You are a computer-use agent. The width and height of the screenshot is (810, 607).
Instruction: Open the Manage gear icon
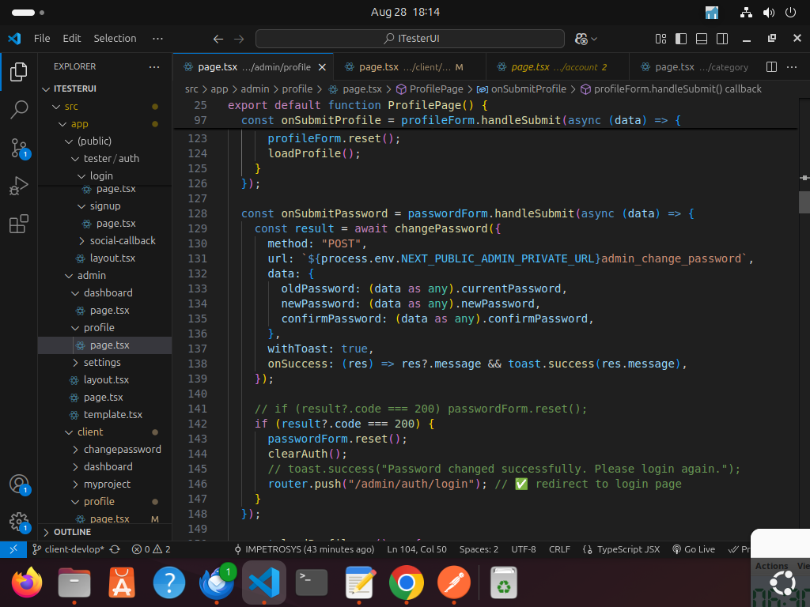coord(19,522)
